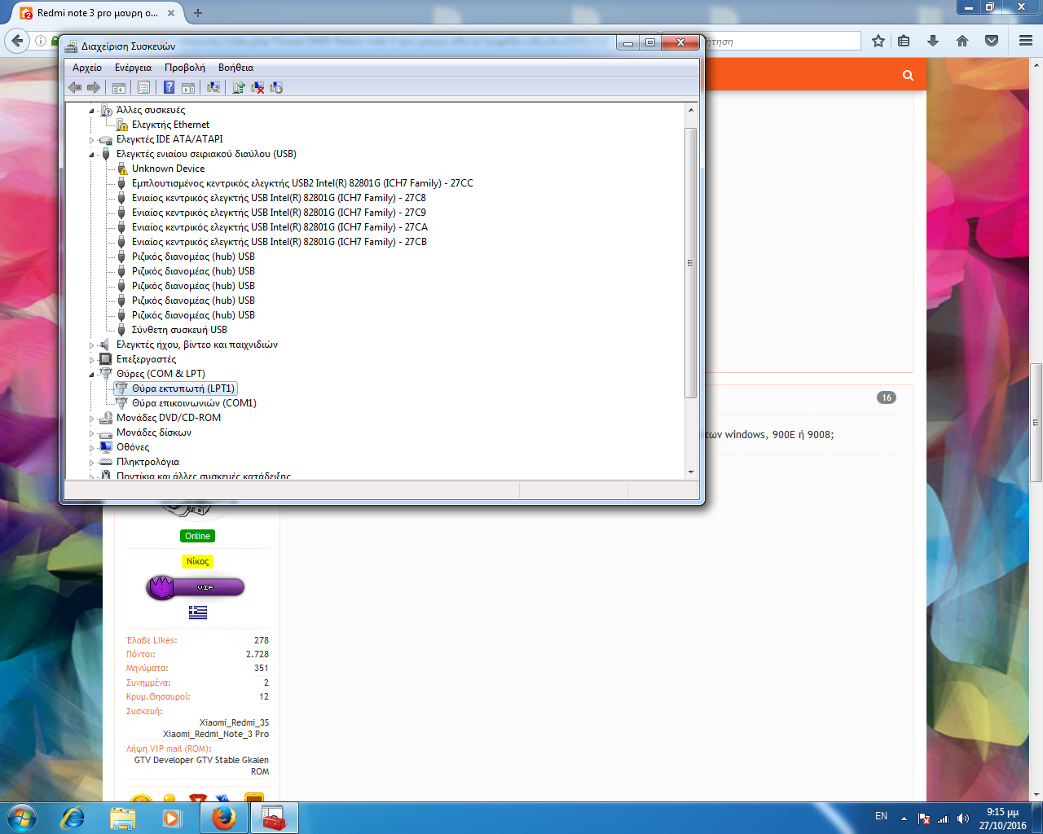Click the Device Manager scrollbar down arrow
Screen dimensions: 1043x834
[691, 472]
